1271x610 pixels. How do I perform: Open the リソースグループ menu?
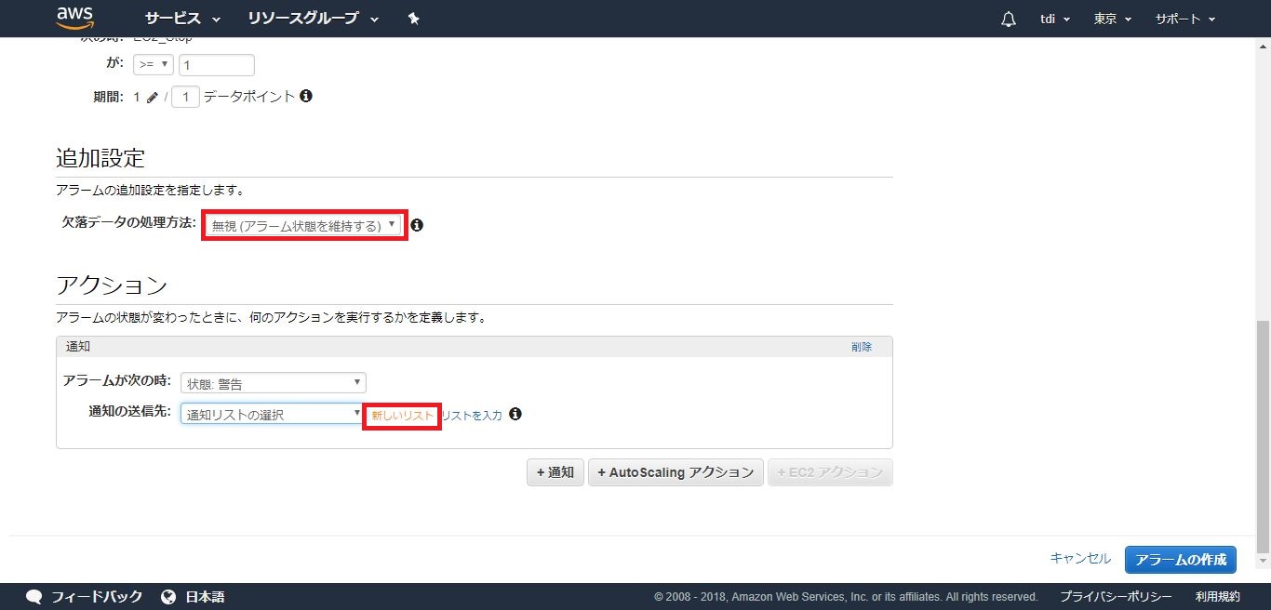click(x=313, y=19)
